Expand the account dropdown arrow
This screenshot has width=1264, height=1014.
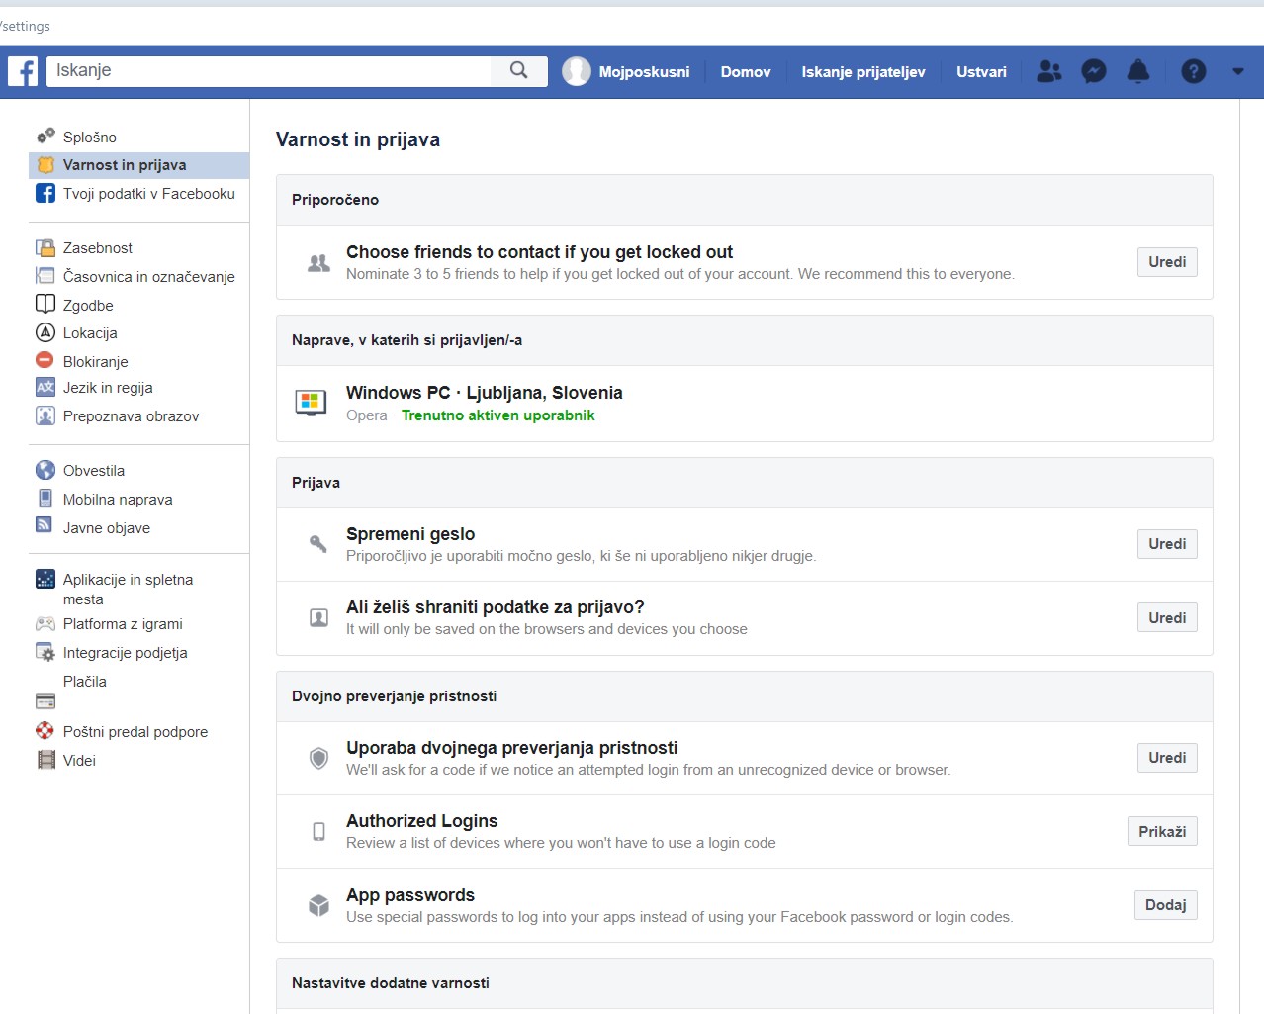(1237, 71)
